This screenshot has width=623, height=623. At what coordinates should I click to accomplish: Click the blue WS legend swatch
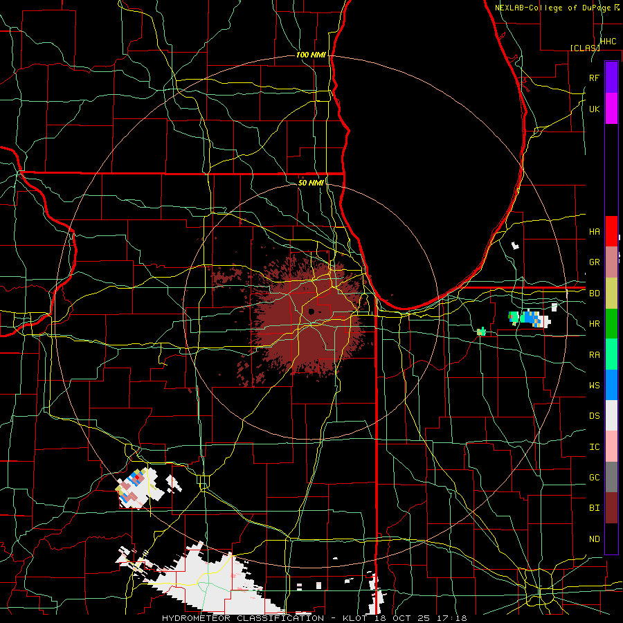pos(611,385)
